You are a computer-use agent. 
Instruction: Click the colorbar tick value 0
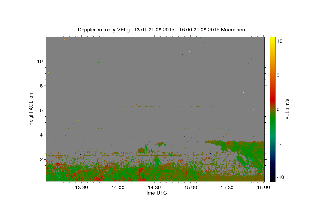pos(278,109)
